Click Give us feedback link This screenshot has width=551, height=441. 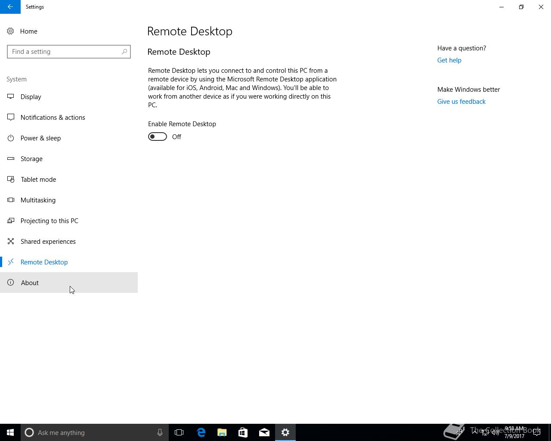tap(461, 102)
